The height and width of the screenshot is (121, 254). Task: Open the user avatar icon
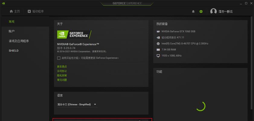tap(213, 11)
